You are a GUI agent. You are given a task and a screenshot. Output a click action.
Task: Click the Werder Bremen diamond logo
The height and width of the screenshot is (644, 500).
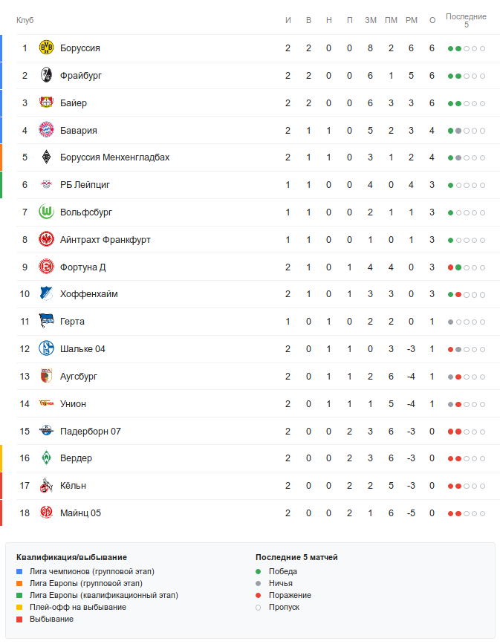click(46, 458)
